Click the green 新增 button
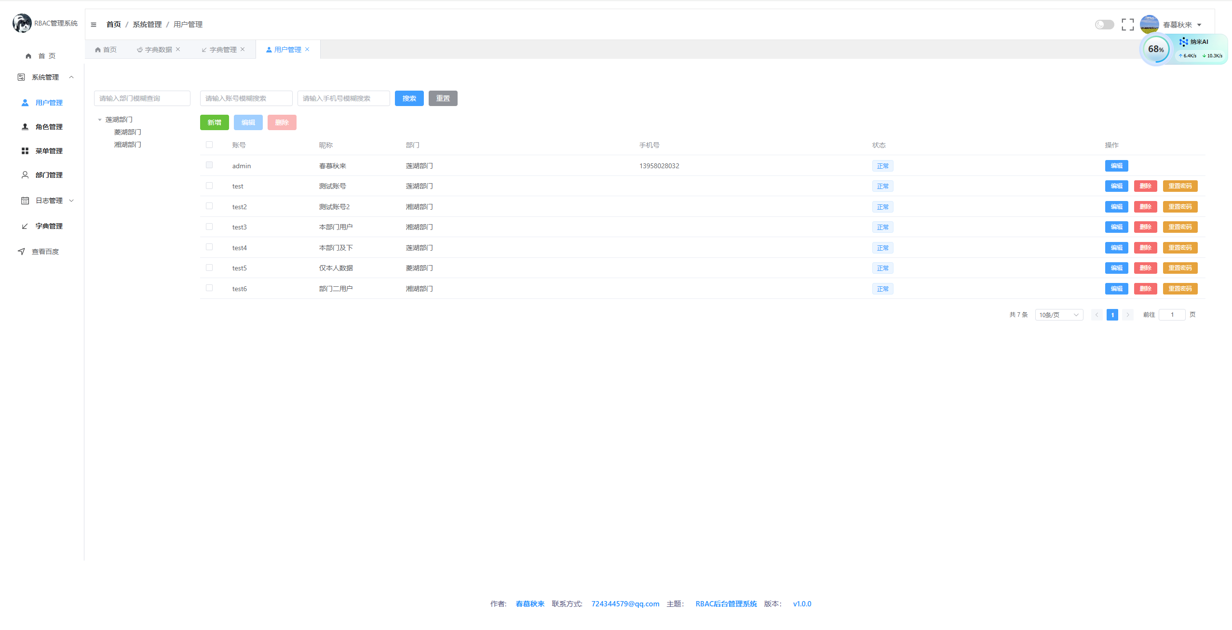Viewport: 1232px width, 630px height. point(214,122)
